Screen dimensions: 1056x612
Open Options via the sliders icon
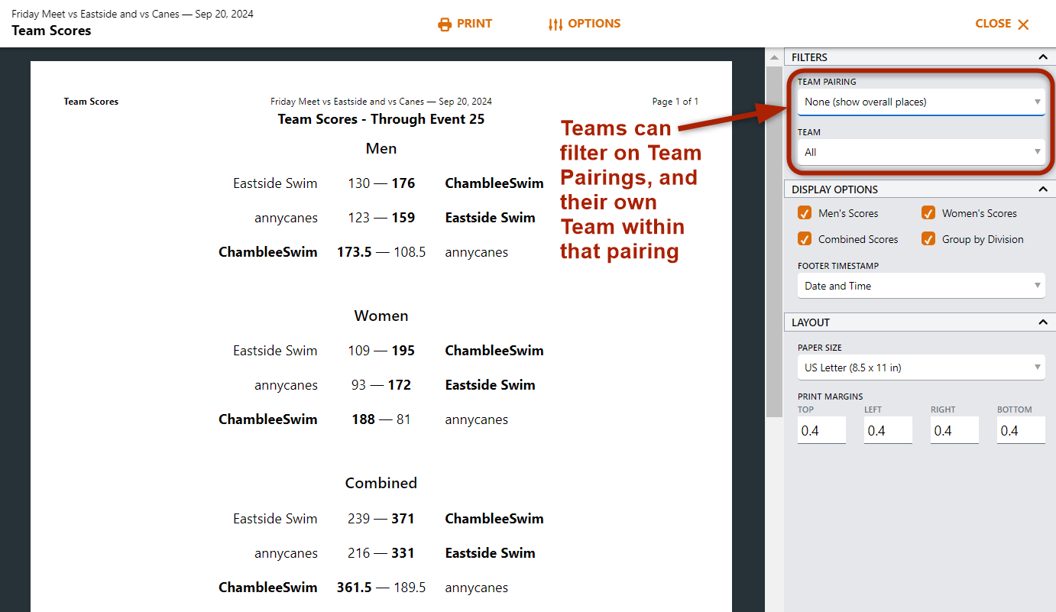(557, 24)
